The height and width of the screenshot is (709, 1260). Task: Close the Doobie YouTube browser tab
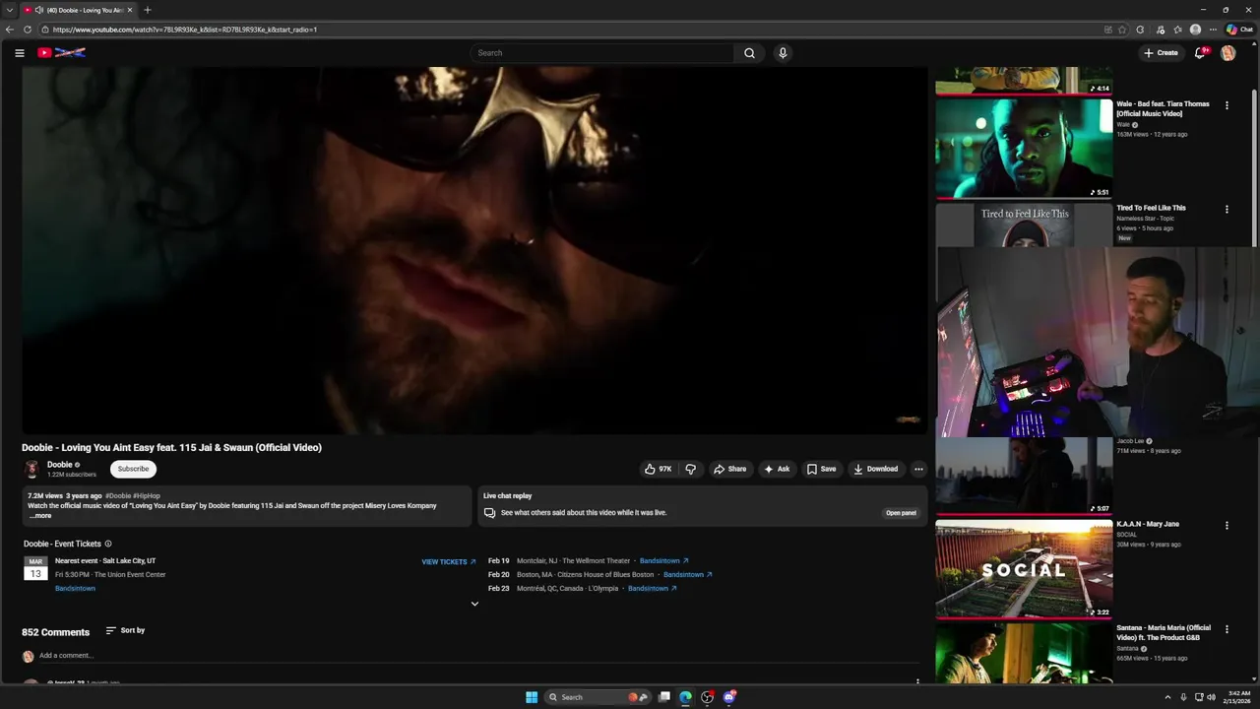pyautogui.click(x=130, y=10)
